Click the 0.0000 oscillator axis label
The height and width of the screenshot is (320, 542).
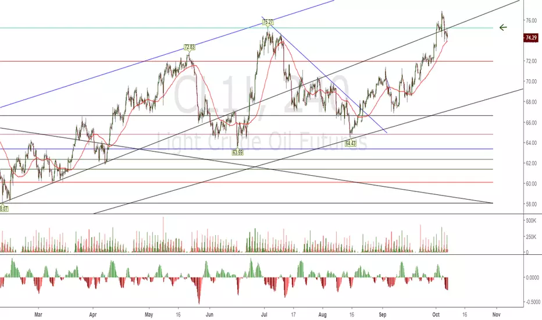pos(532,278)
